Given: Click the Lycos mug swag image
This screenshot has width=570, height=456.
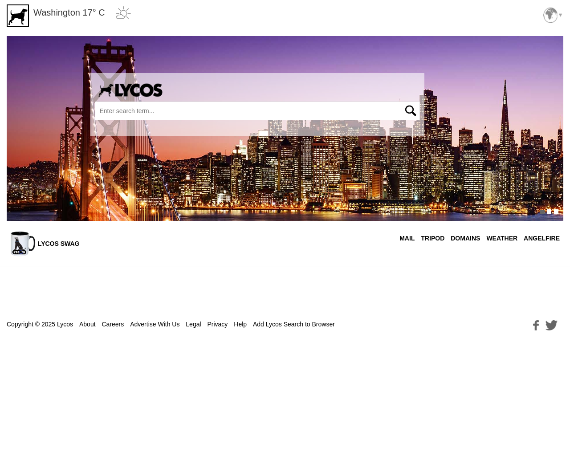Looking at the screenshot, I should 23,244.
